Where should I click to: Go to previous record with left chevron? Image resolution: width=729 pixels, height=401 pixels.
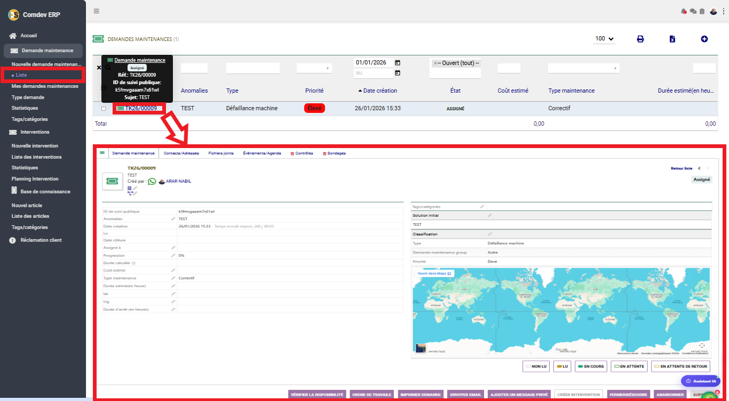point(699,168)
